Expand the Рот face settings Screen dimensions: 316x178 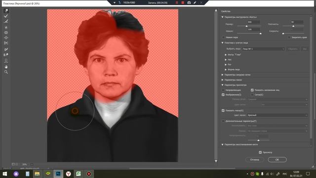pyautogui.click(x=226, y=65)
